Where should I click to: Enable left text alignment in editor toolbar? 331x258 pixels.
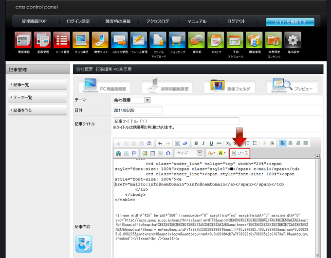pyautogui.click(x=283, y=143)
